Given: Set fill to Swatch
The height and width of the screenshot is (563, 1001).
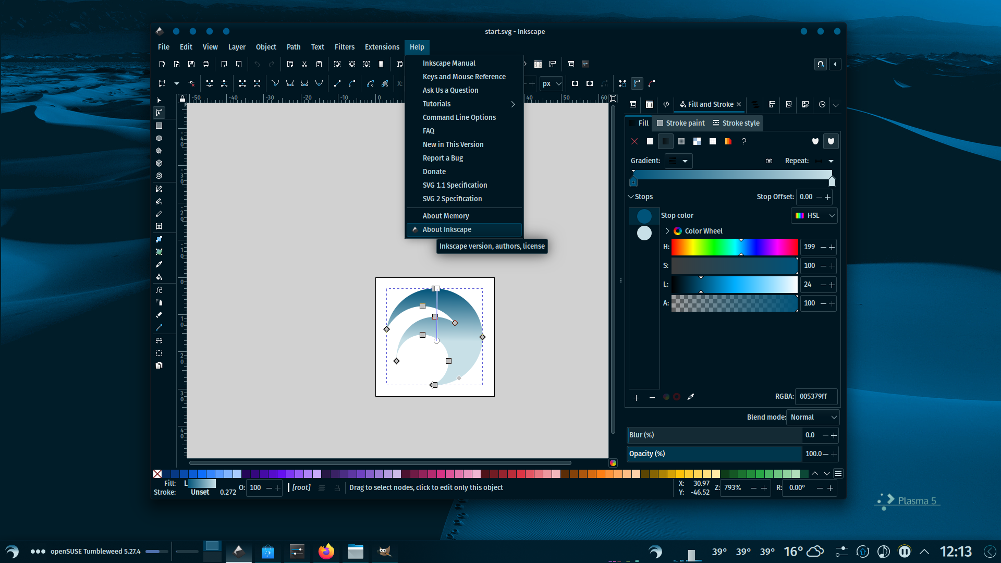Looking at the screenshot, I should 728,141.
